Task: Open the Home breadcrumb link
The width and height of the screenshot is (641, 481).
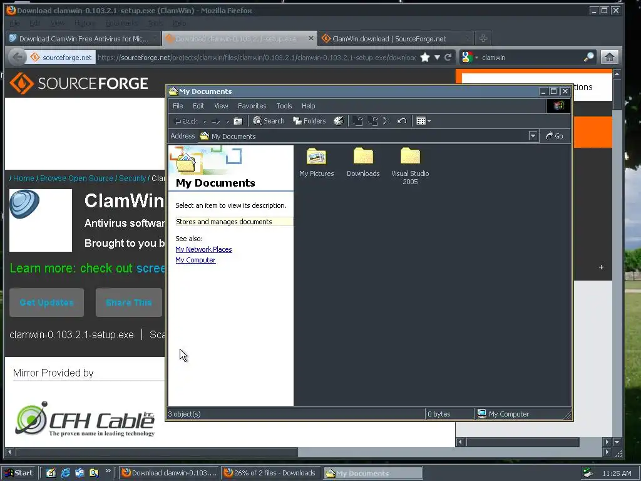Action: 23,178
